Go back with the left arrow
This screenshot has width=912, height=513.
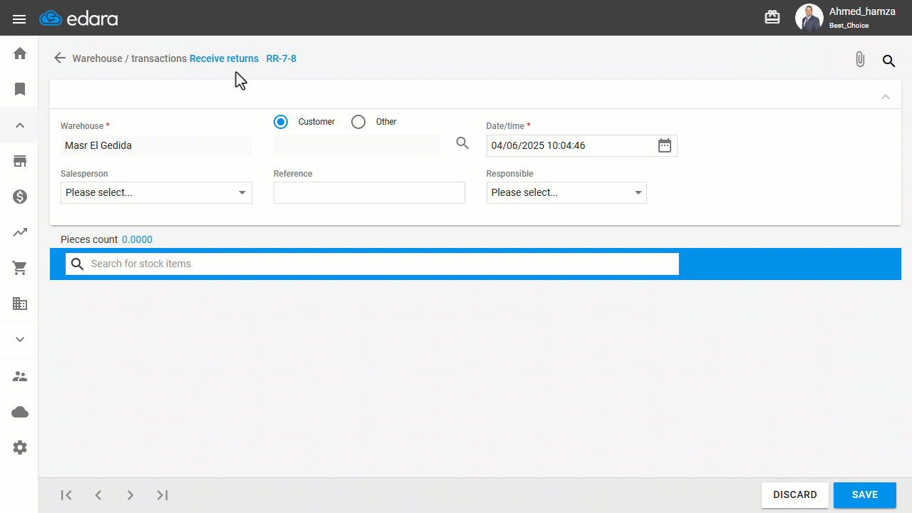(x=60, y=58)
